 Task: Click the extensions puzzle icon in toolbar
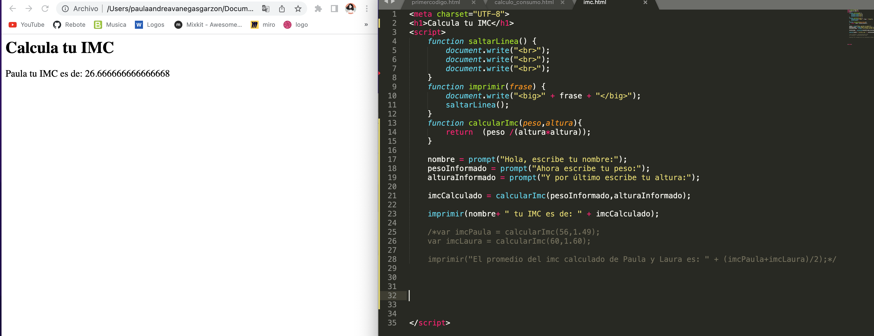coord(319,9)
